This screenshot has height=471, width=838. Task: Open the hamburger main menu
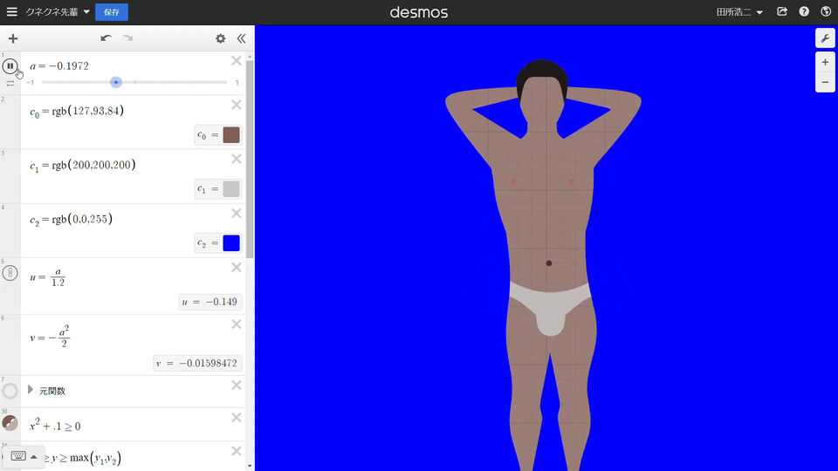[11, 12]
